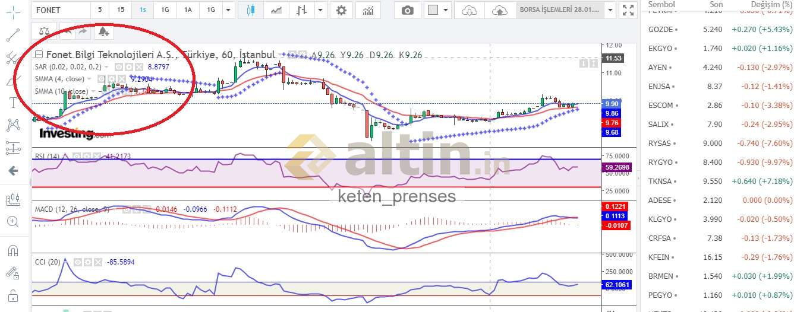Click the back arrow in sidebar
This screenshot has width=794, height=312.
point(12,171)
